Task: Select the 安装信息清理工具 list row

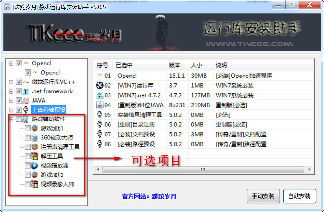Action: 140,115
